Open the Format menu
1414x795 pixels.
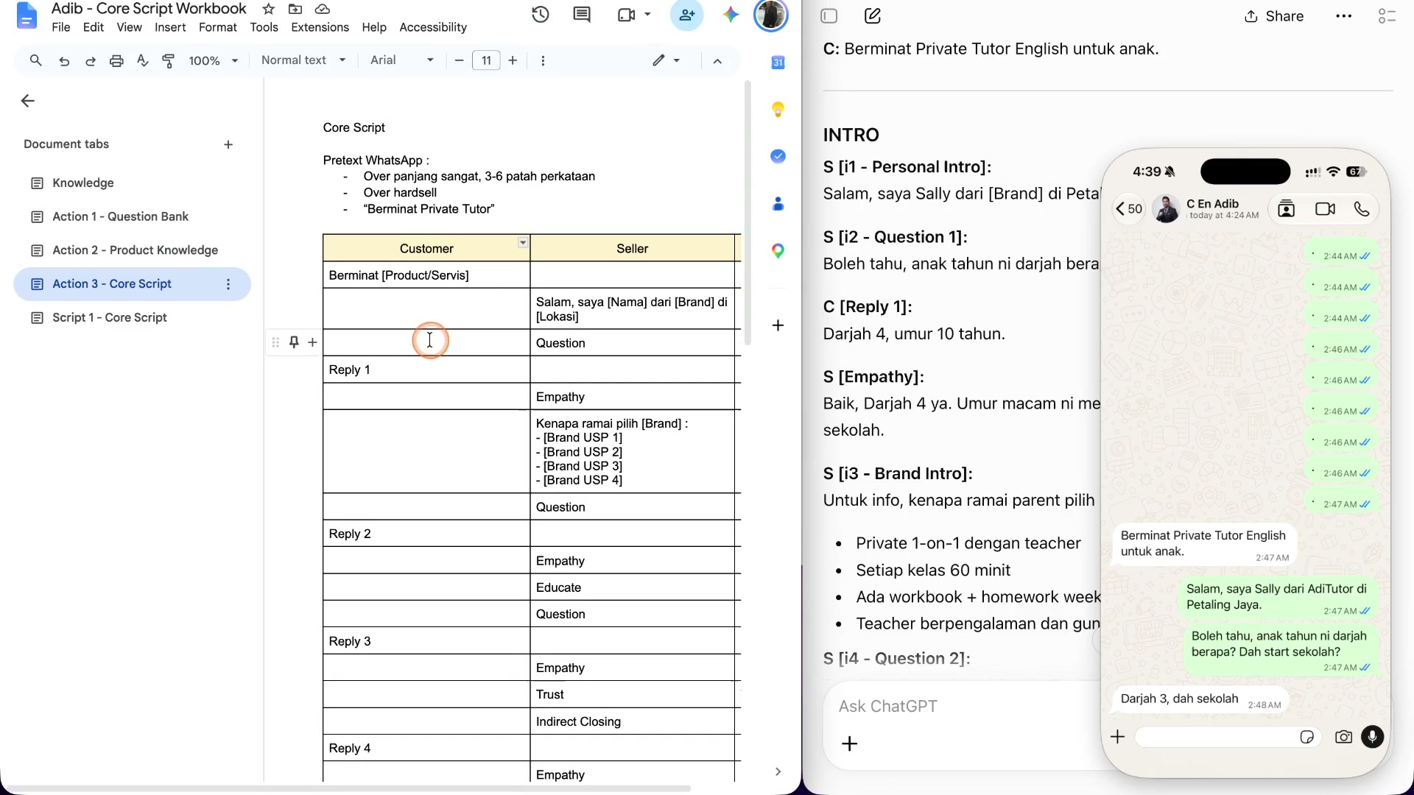217,27
